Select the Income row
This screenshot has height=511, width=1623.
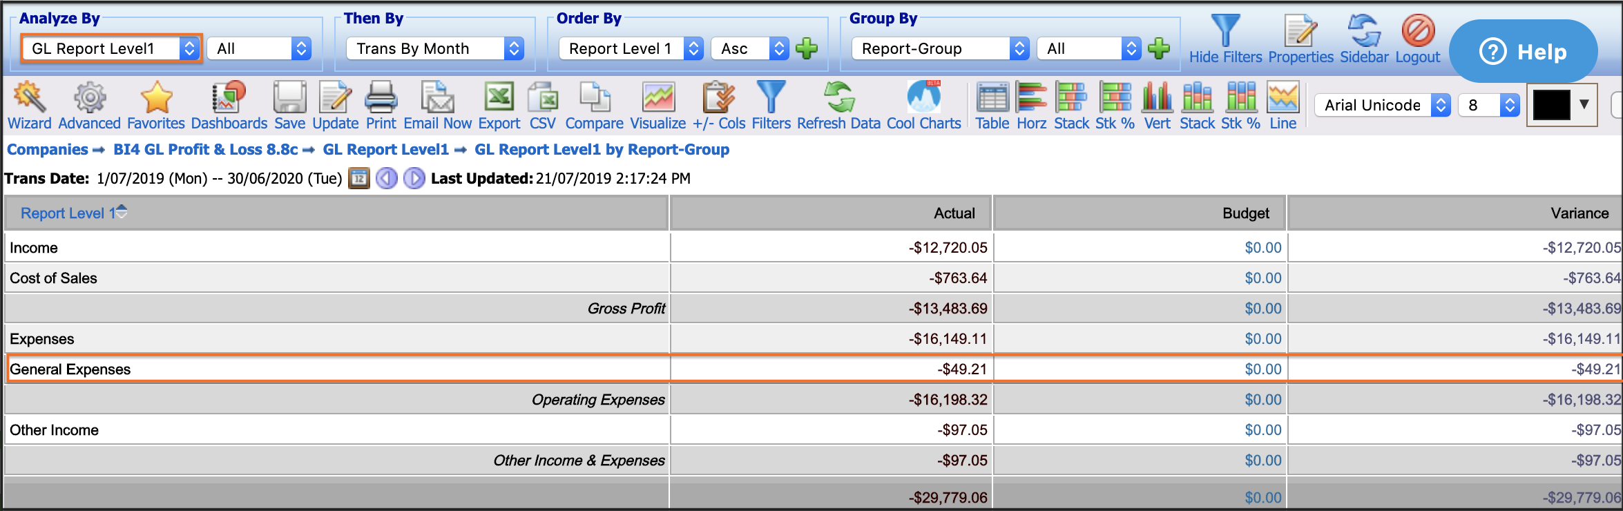click(x=814, y=247)
